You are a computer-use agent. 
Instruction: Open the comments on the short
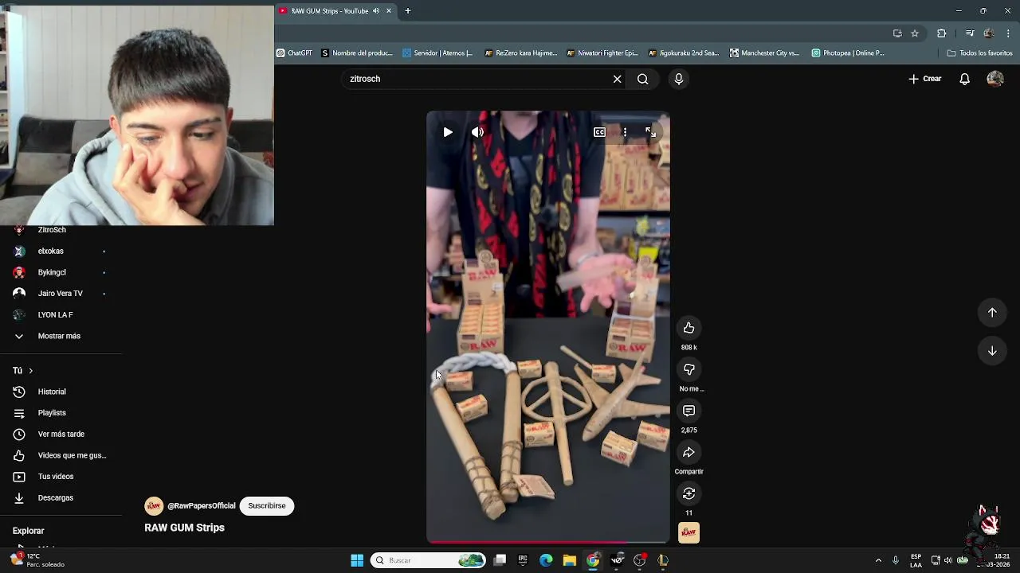pos(688,411)
